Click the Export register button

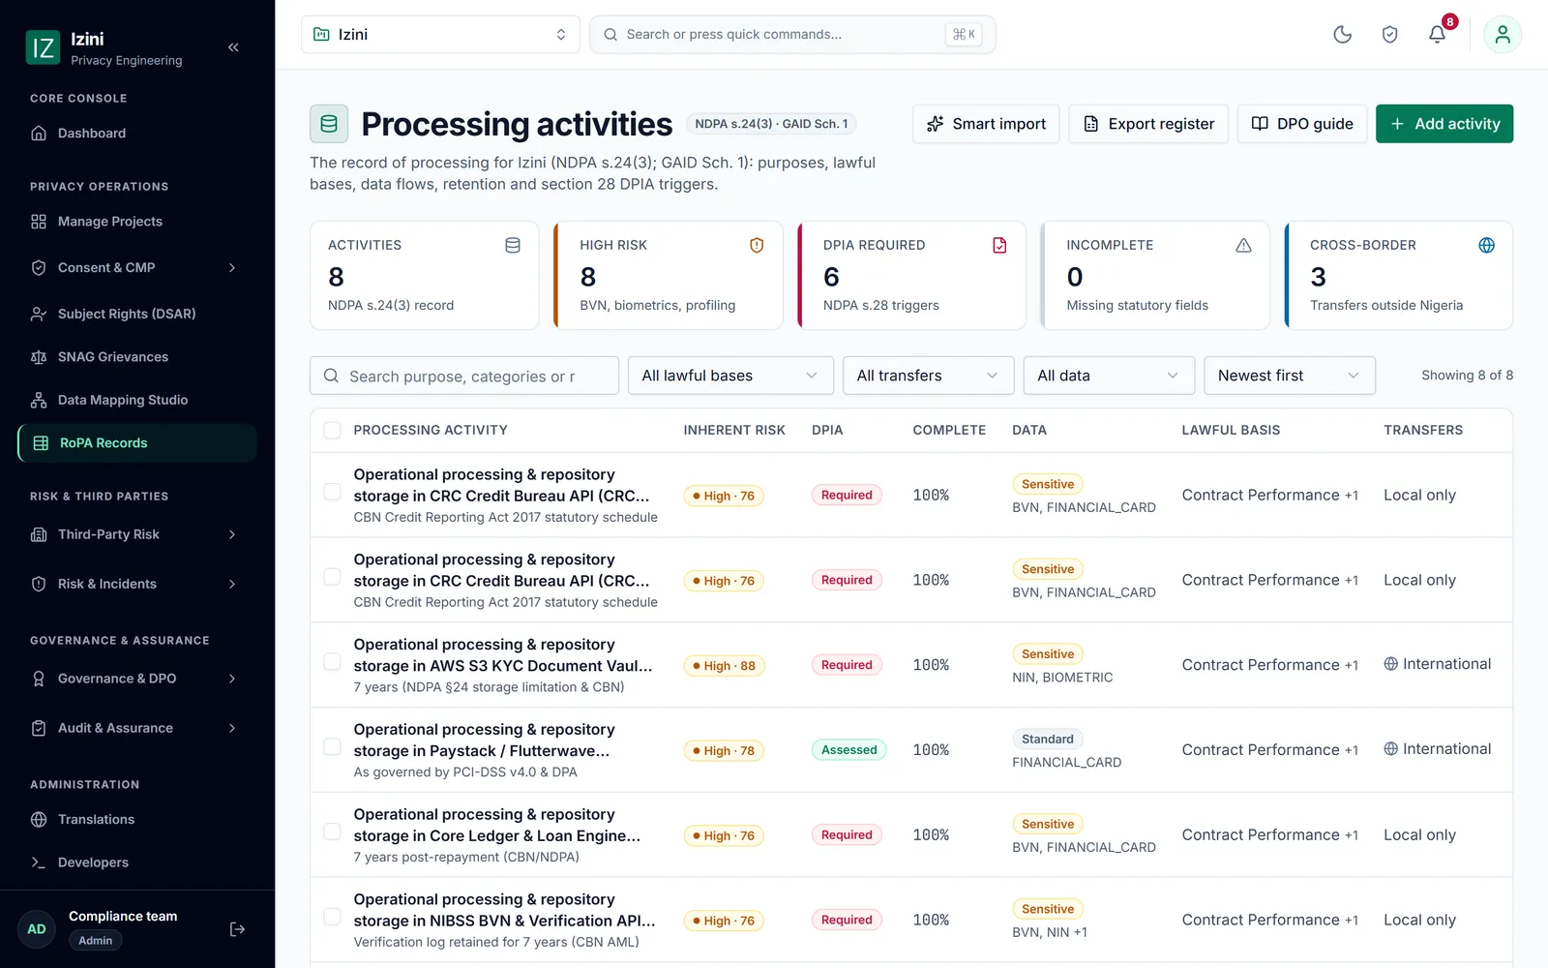point(1148,124)
